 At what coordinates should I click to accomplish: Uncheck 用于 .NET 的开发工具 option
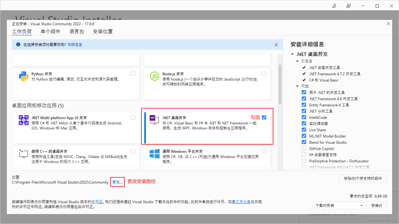(304, 92)
